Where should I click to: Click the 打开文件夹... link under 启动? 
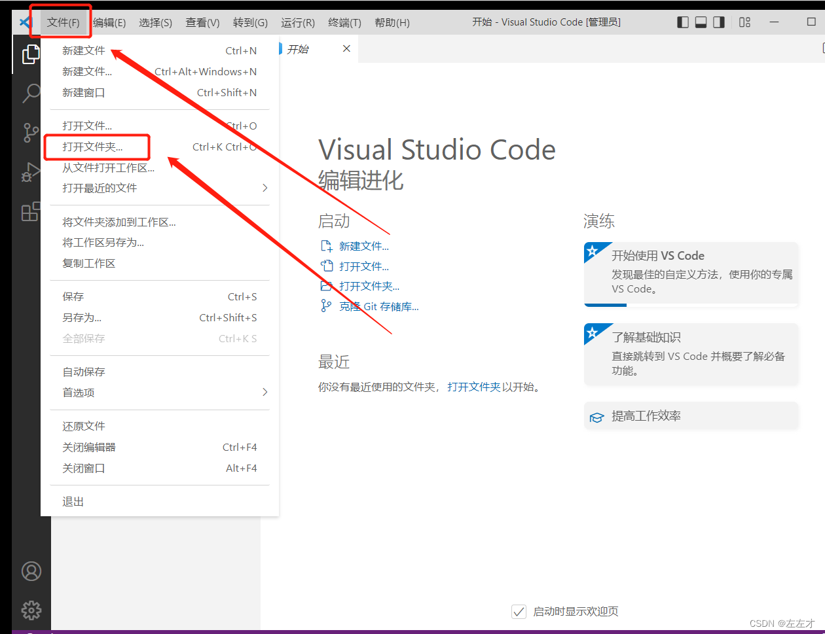coord(369,286)
